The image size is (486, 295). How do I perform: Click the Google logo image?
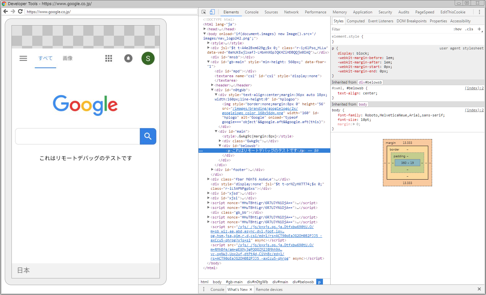[85, 105]
